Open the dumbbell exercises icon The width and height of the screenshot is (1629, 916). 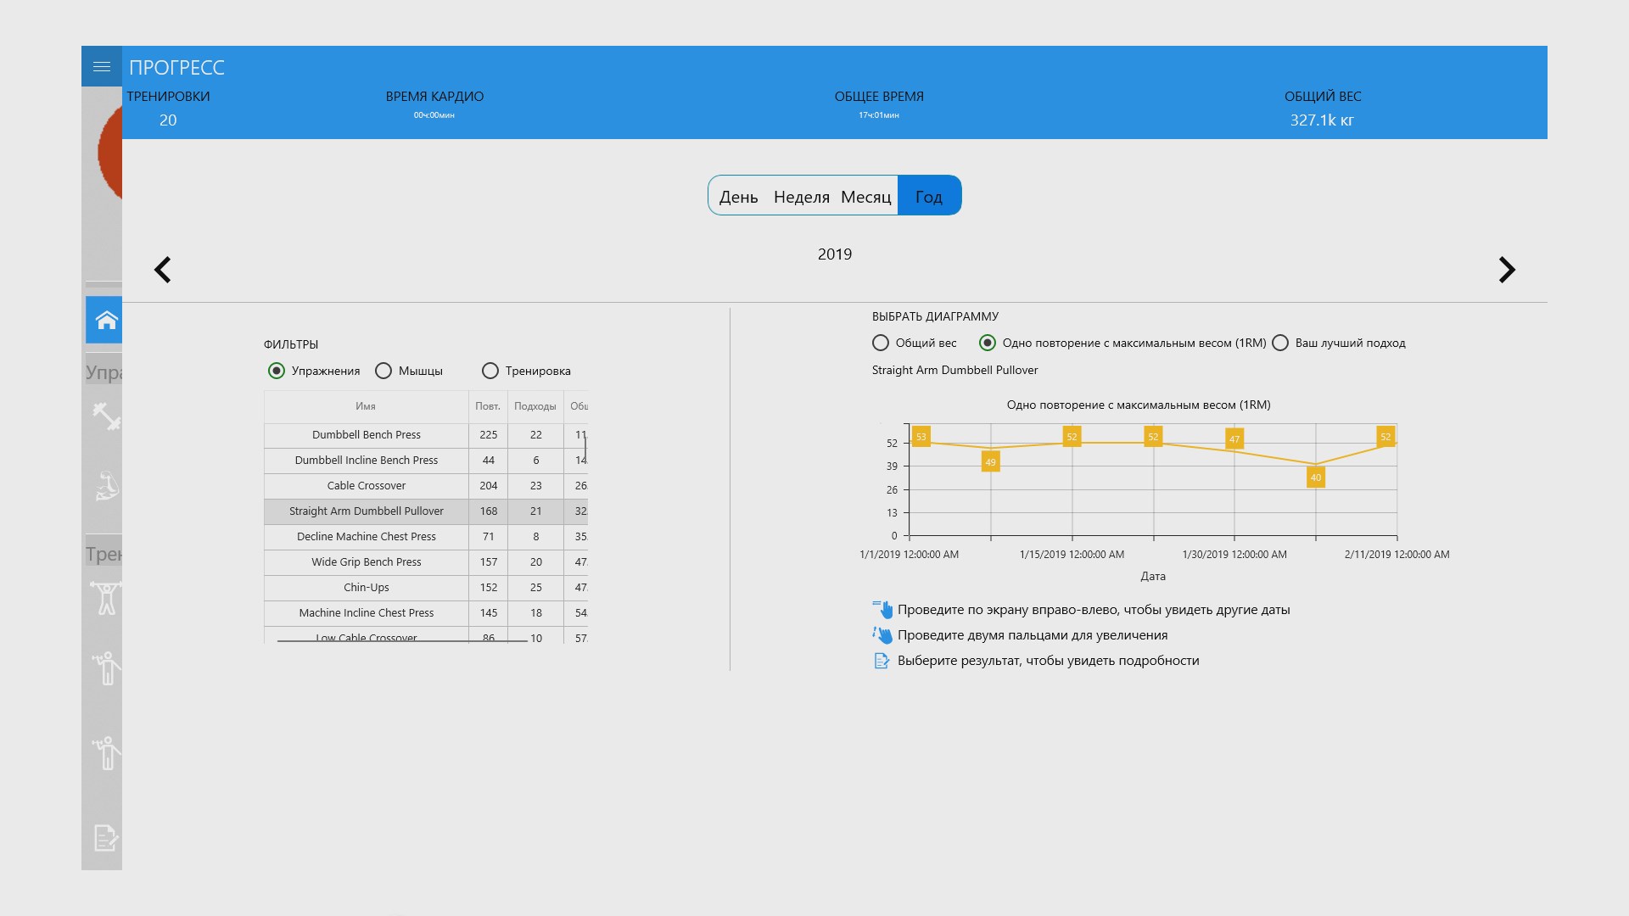point(107,416)
